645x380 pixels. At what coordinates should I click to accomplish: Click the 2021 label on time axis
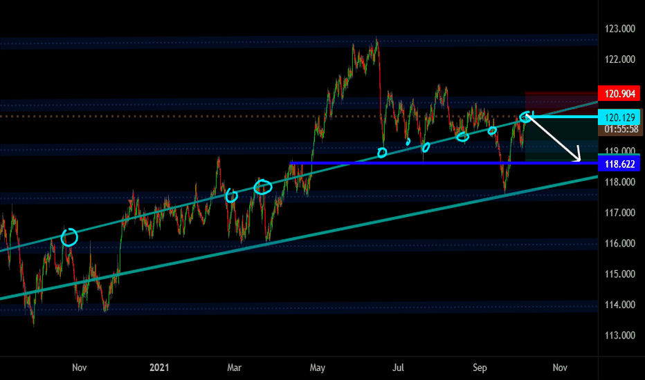tap(159, 368)
